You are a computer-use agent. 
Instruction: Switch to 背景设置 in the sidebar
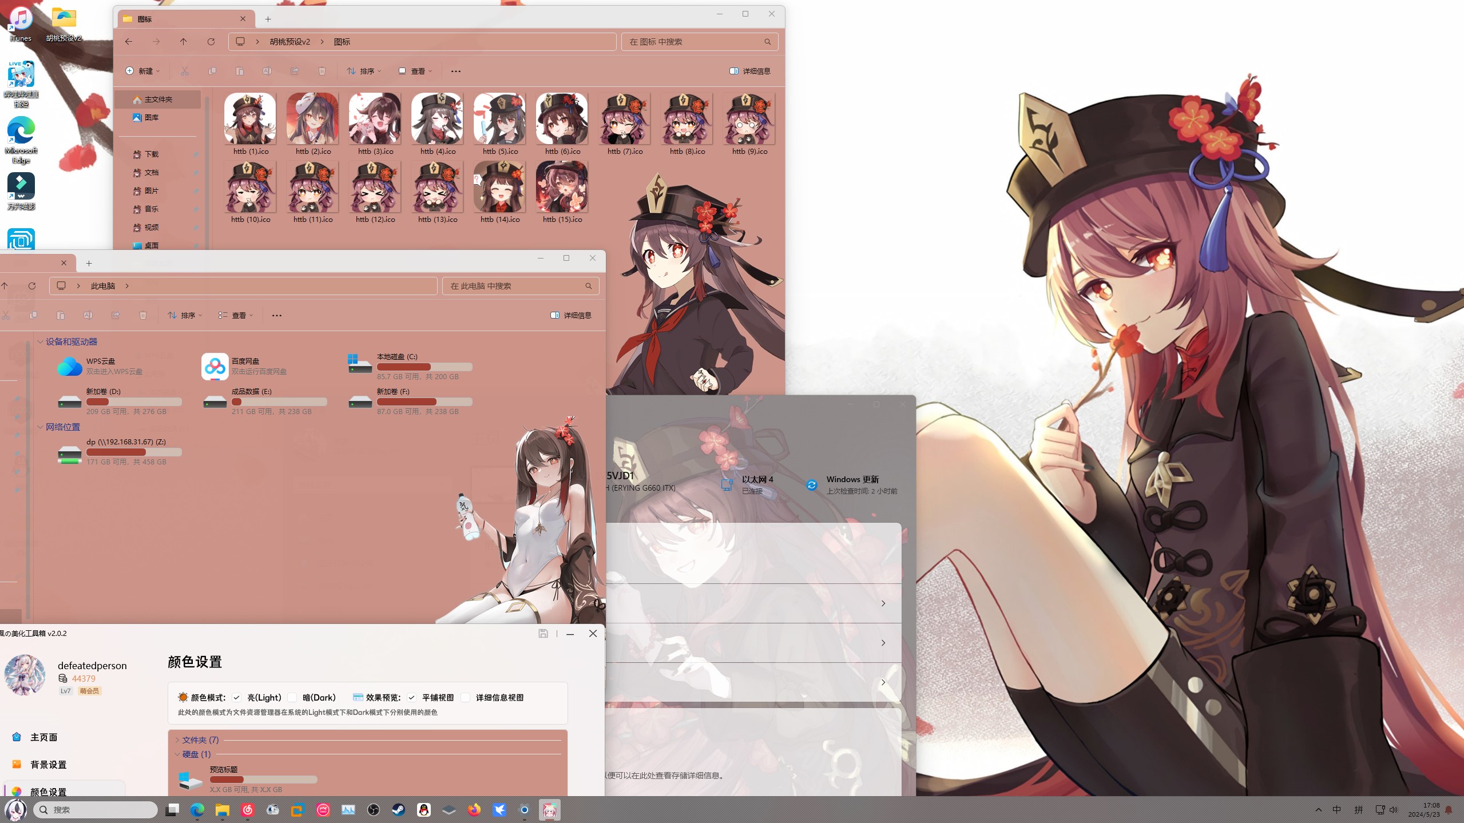48,765
